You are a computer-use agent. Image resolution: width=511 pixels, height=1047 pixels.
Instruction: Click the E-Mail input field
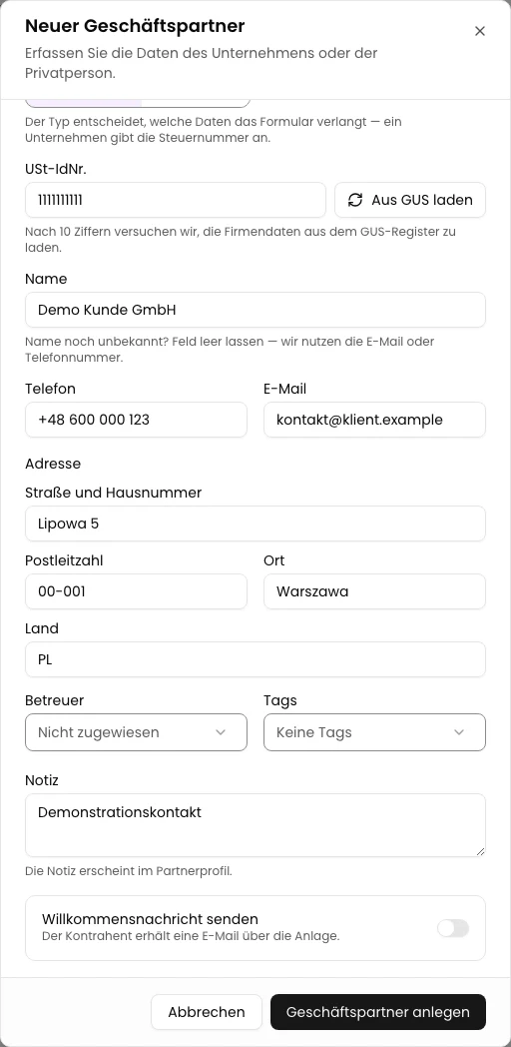coord(375,420)
